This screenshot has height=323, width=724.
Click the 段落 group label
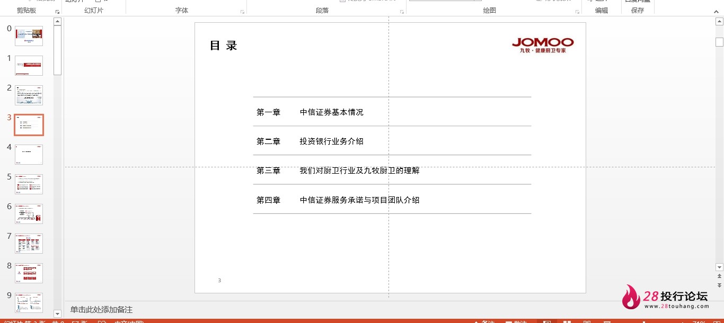pyautogui.click(x=322, y=11)
